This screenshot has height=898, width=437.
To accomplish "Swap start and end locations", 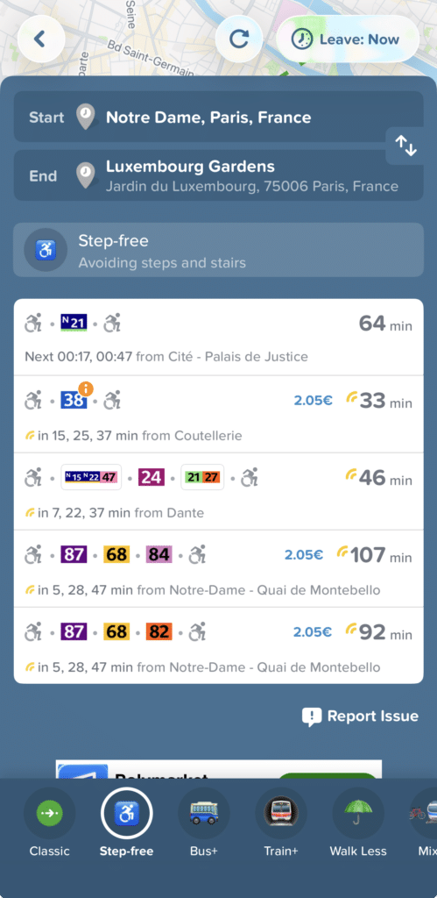I will (x=405, y=146).
